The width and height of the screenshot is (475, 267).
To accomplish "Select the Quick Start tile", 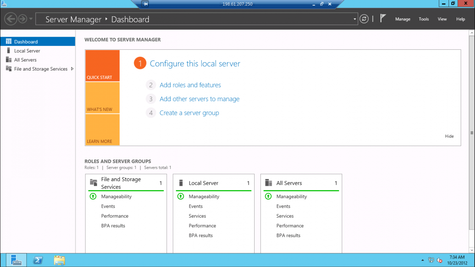I will pyautogui.click(x=102, y=66).
